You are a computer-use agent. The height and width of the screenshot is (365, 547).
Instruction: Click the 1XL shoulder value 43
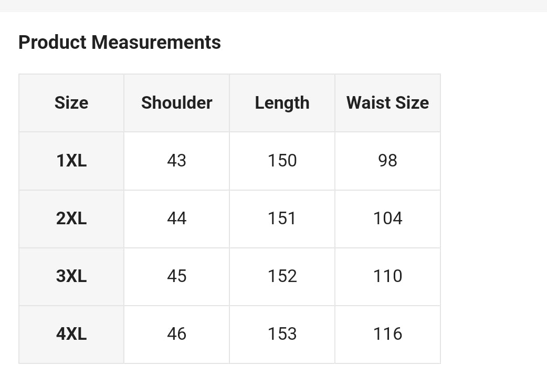[177, 161]
